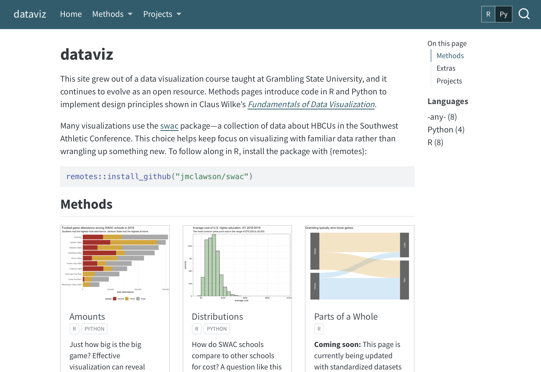This screenshot has width=541, height=372.
Task: Filter listing by -any- (8)
Action: [x=442, y=117]
